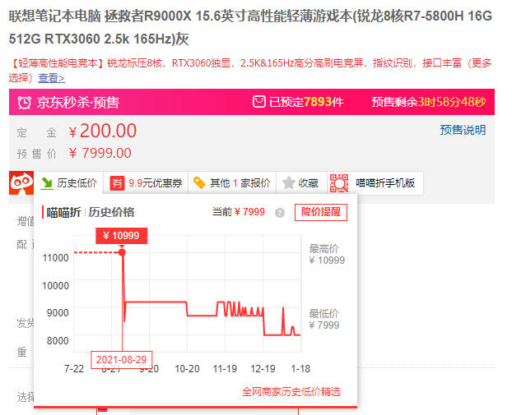Open the 其他 1 家报价 tab
The height and width of the screenshot is (415, 512).
click(232, 183)
